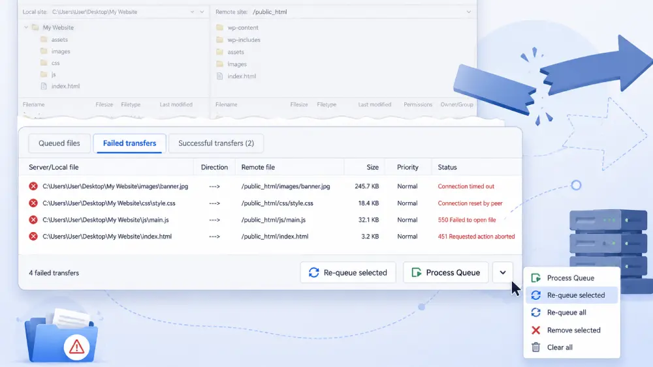Click the local images folder icon
Image resolution: width=653 pixels, height=367 pixels.
tap(44, 51)
